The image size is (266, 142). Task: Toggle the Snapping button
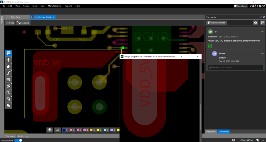[23, 23]
